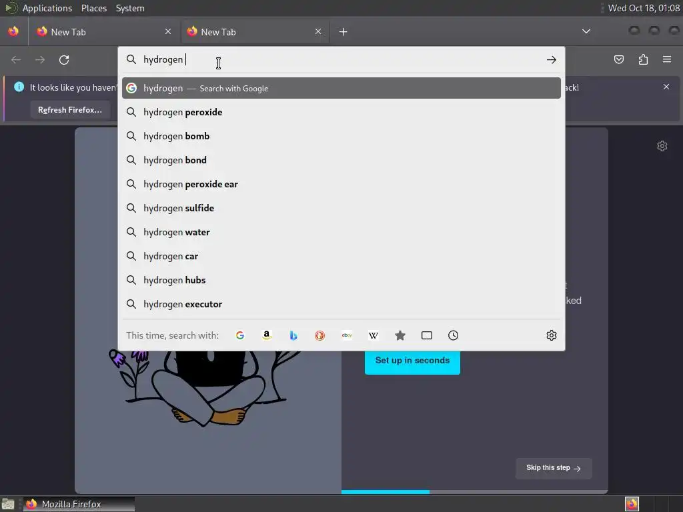Search with eBay one-off icon
Image resolution: width=683 pixels, height=512 pixels.
coord(347,335)
